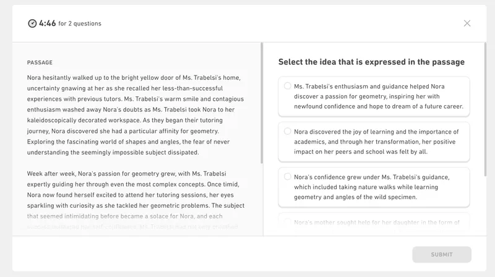The height and width of the screenshot is (277, 495).
Task: Click the PASSAGE heading label
Action: pos(40,62)
